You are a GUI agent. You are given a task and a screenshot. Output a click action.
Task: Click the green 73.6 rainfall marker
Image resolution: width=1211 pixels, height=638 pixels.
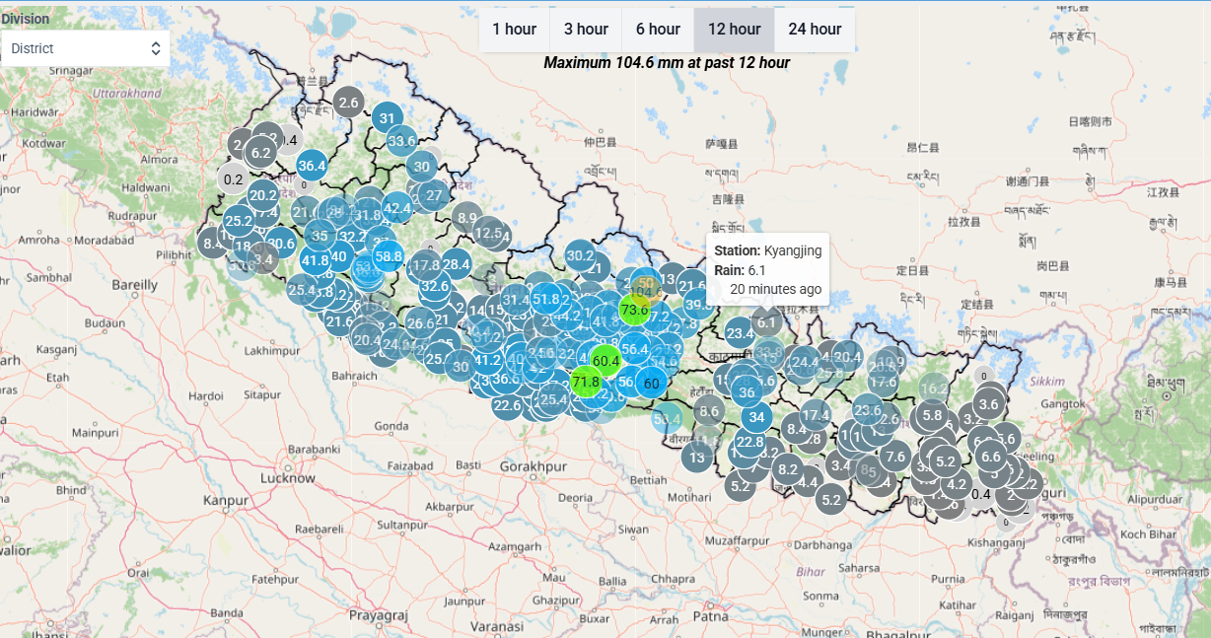[634, 310]
